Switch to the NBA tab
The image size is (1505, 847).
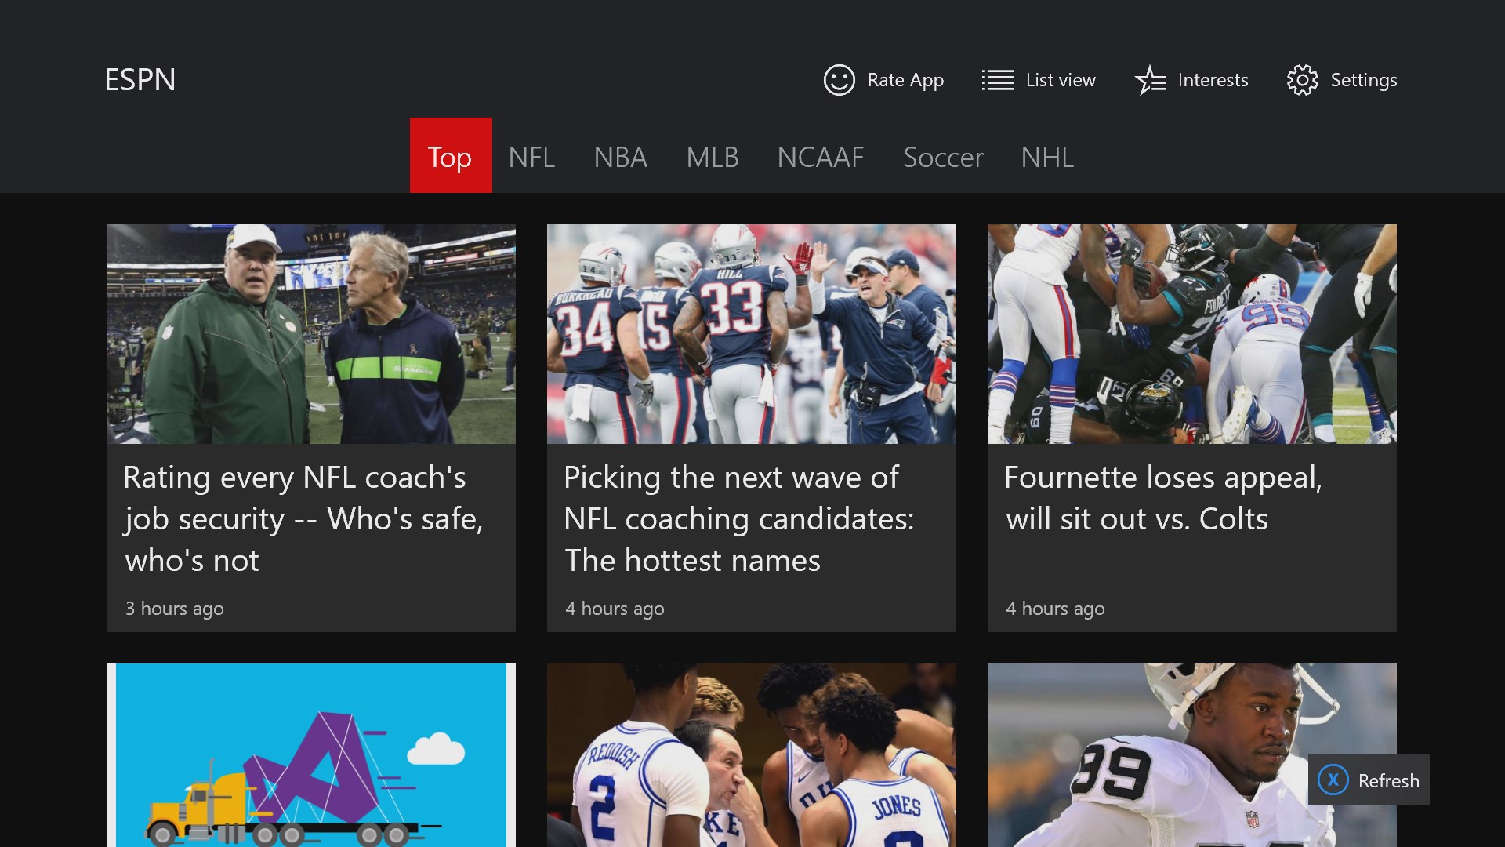tap(620, 157)
